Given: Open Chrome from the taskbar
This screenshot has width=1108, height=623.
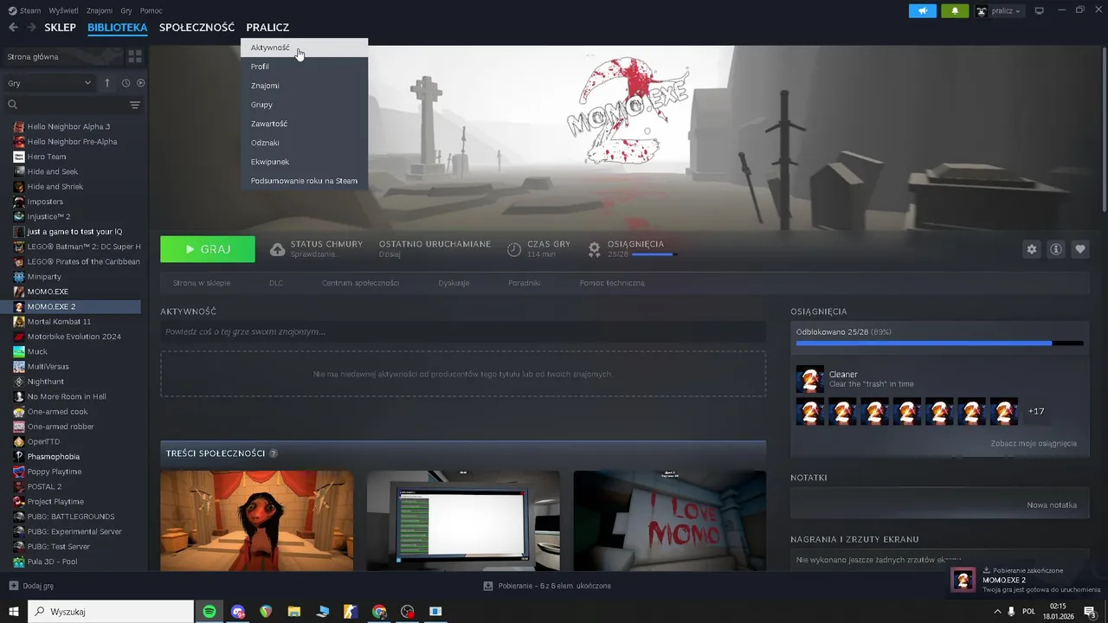Looking at the screenshot, I should click(x=379, y=612).
